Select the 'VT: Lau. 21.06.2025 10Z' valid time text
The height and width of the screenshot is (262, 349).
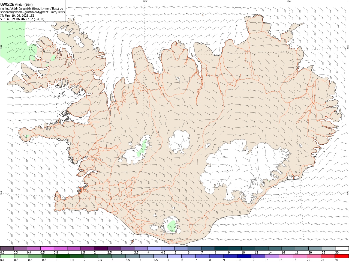(x=17, y=19)
